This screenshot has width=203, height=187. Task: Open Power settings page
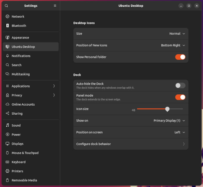(31, 134)
